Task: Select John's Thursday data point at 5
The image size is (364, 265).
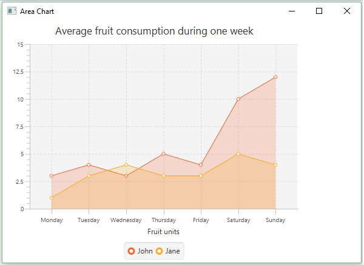Action: (164, 154)
